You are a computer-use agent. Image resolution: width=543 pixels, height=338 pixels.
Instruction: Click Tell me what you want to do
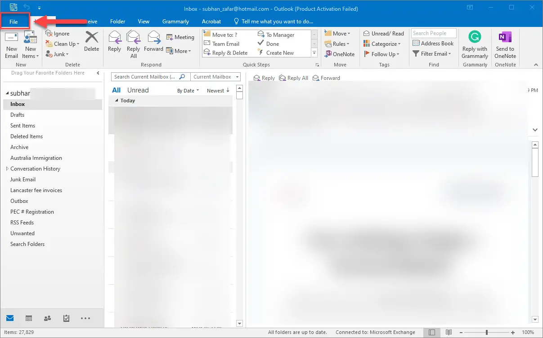point(274,22)
